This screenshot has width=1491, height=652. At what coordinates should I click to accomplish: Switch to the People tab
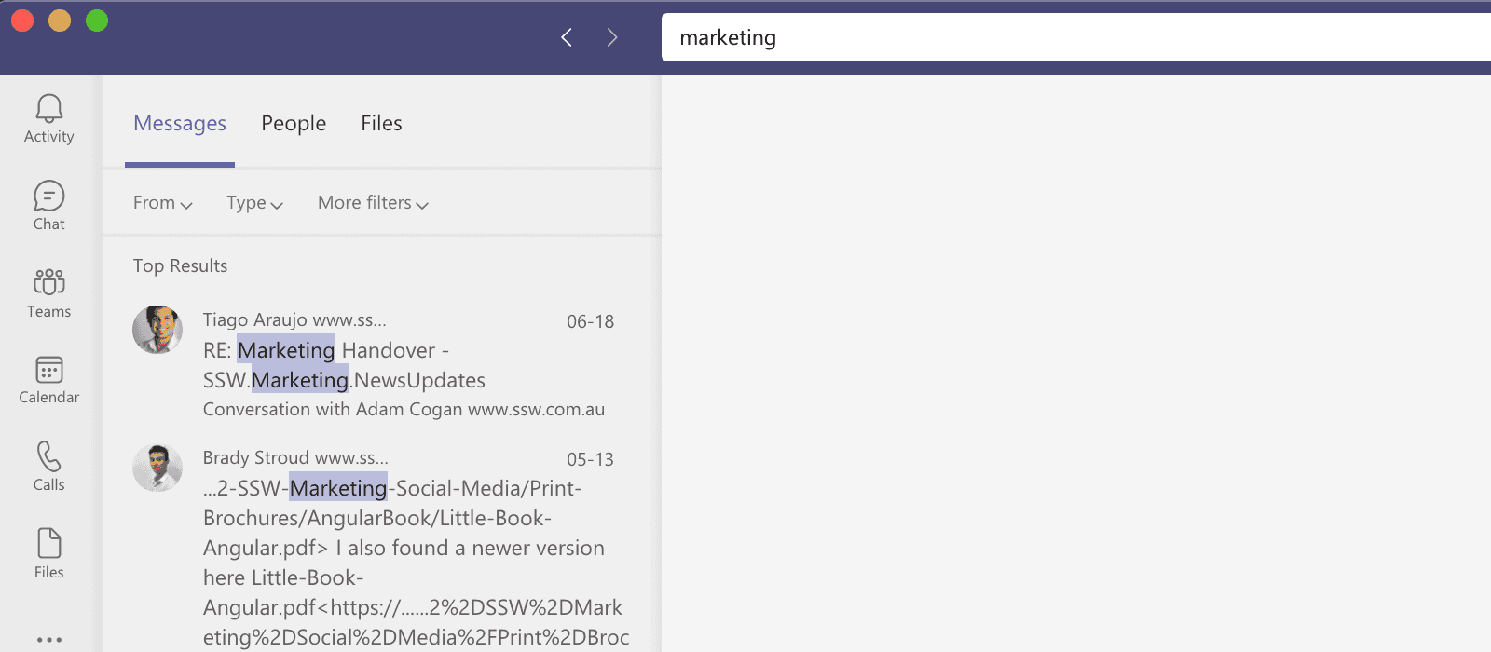(x=294, y=124)
